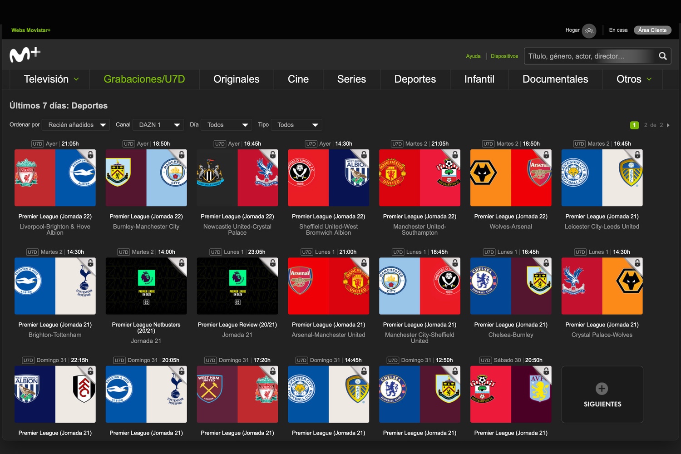Click the Movistar+ logo
This screenshot has width=681, height=454.
[x=25, y=55]
